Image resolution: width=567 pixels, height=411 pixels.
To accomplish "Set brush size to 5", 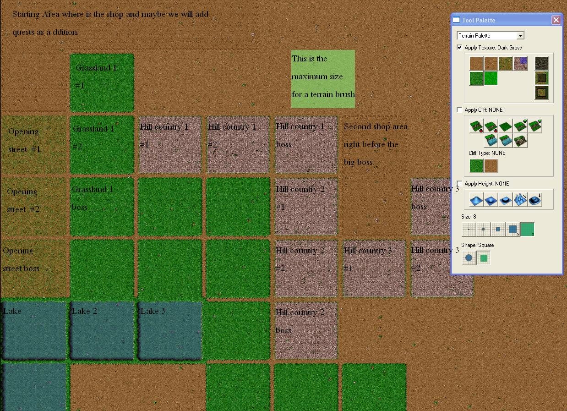I will pyautogui.click(x=513, y=230).
